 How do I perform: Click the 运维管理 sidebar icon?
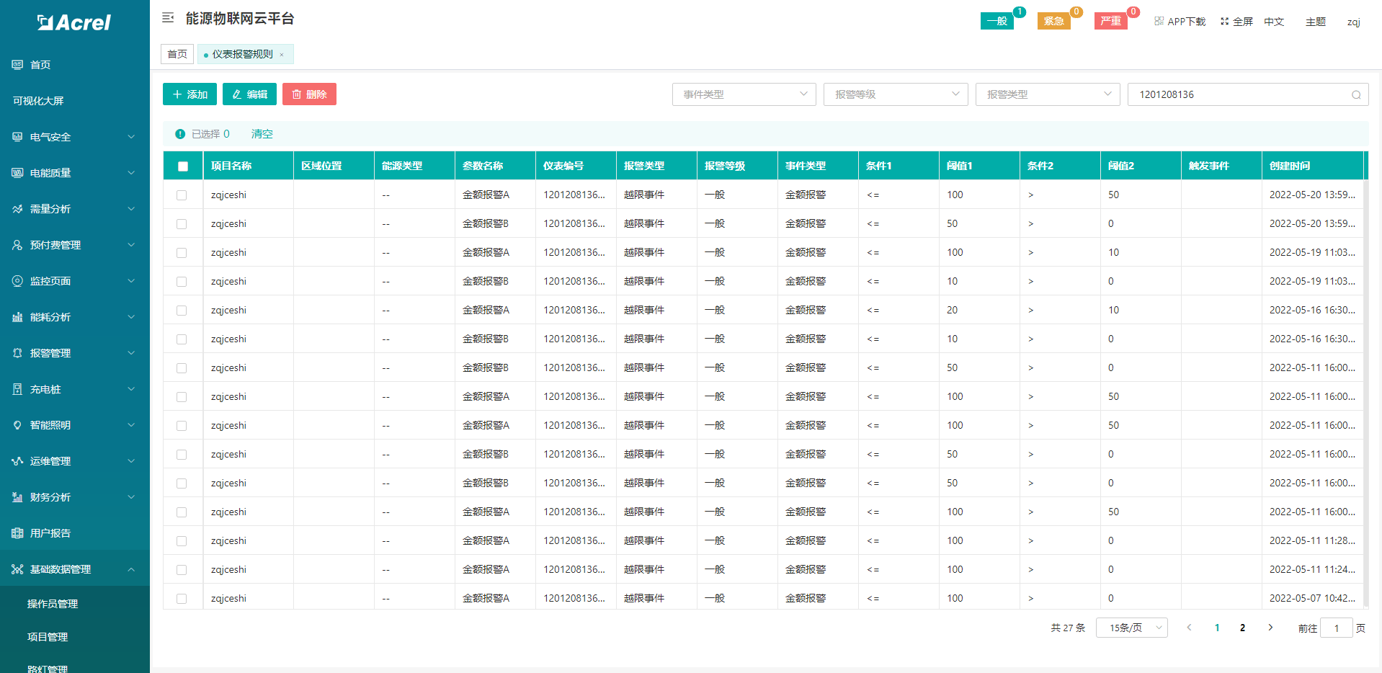pos(17,461)
